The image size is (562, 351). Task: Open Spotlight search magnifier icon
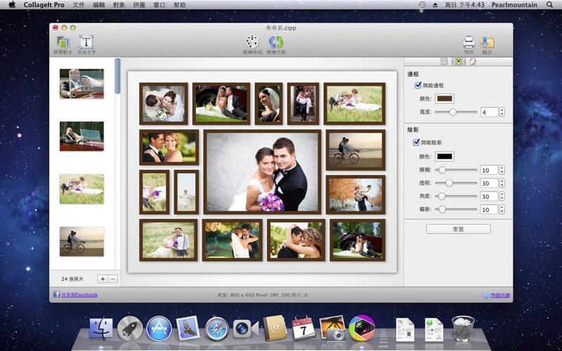(549, 5)
